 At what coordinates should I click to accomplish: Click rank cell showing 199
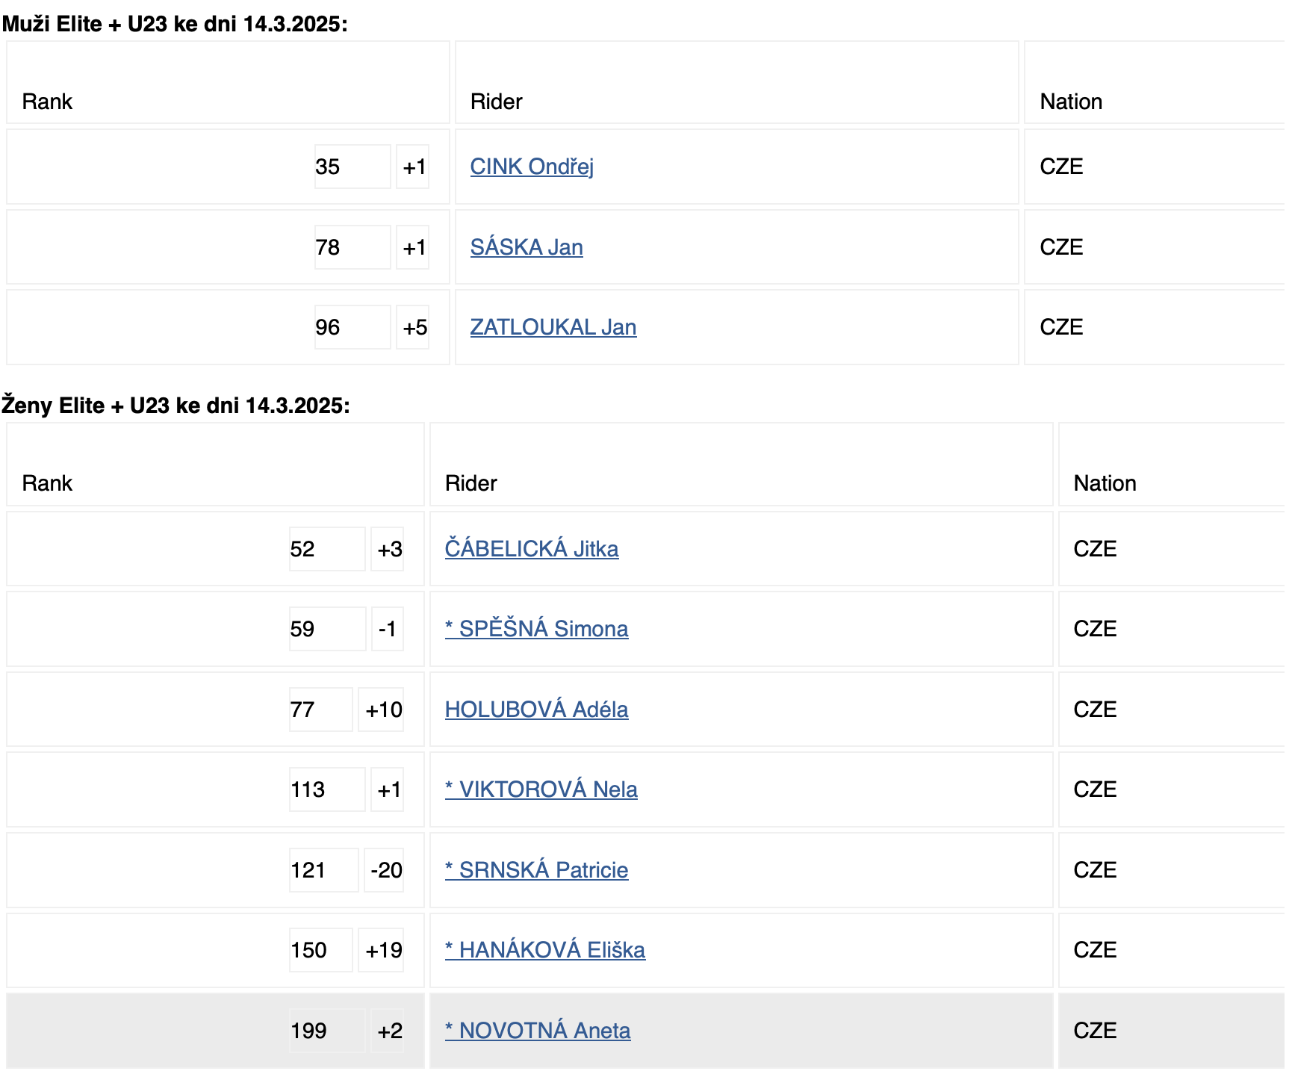click(327, 1031)
